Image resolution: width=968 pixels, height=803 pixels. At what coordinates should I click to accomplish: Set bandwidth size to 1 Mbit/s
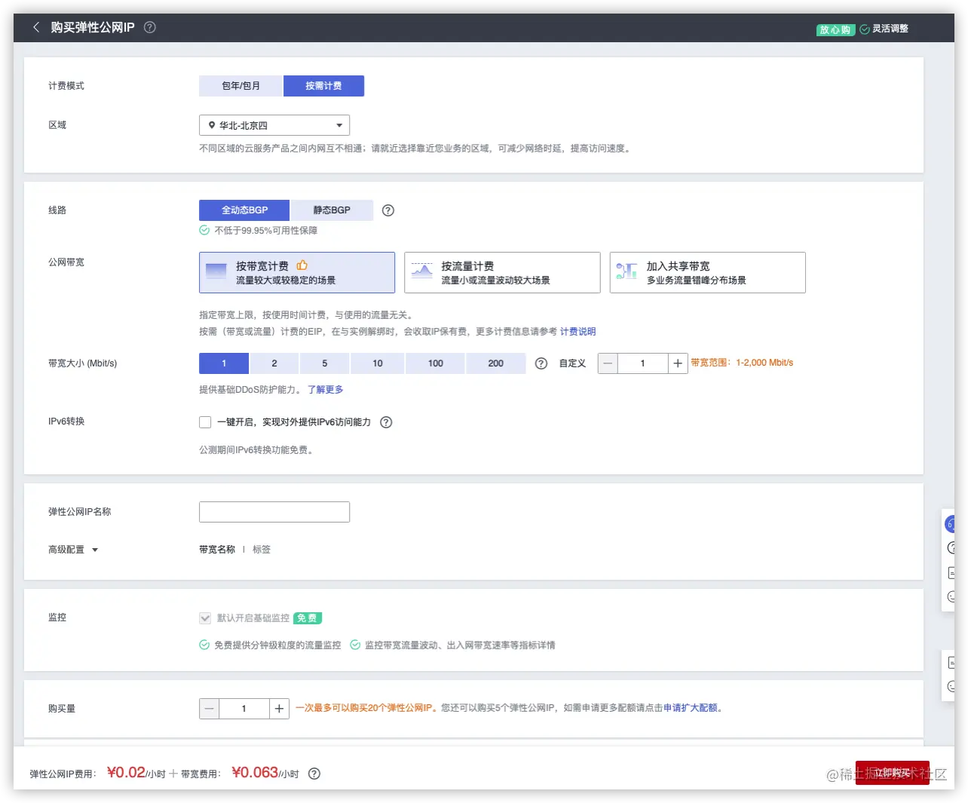click(224, 363)
